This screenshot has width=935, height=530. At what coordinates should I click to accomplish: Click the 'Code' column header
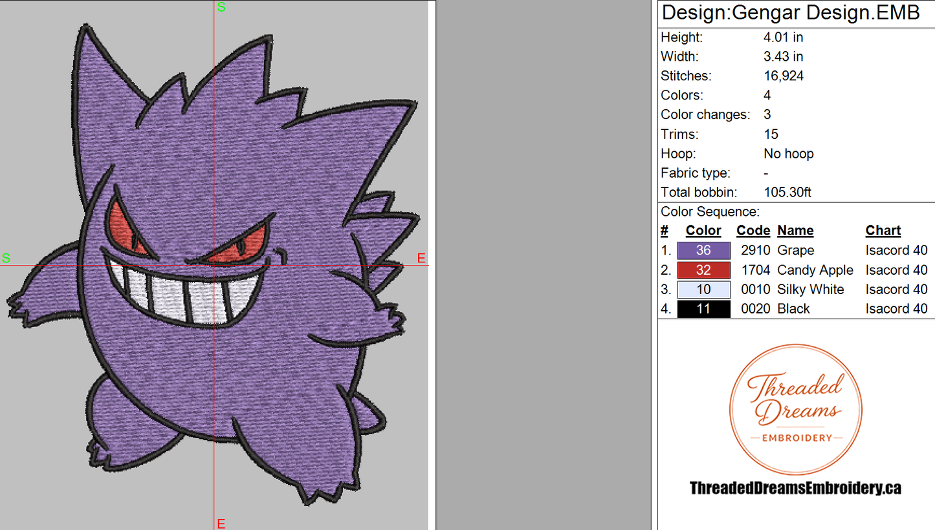click(753, 231)
